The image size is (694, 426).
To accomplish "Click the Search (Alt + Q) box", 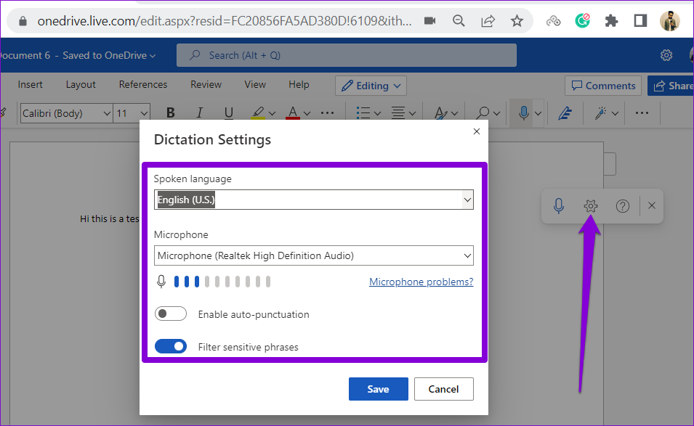I will tap(347, 55).
